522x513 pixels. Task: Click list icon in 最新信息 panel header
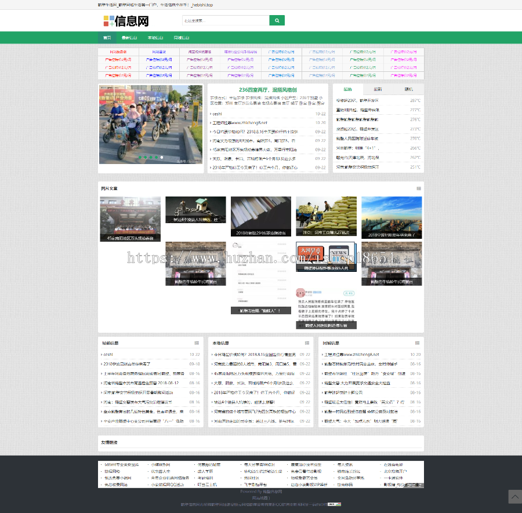(197, 343)
